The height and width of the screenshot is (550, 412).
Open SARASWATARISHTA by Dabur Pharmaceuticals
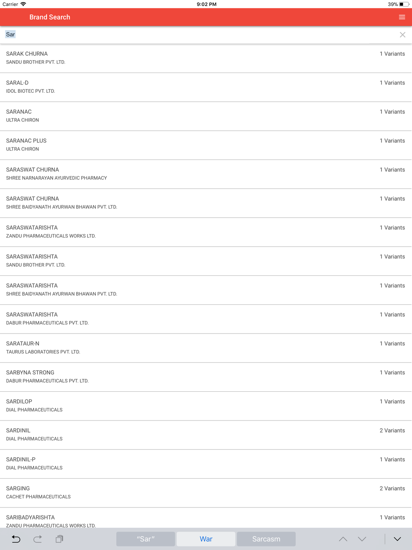(206, 319)
